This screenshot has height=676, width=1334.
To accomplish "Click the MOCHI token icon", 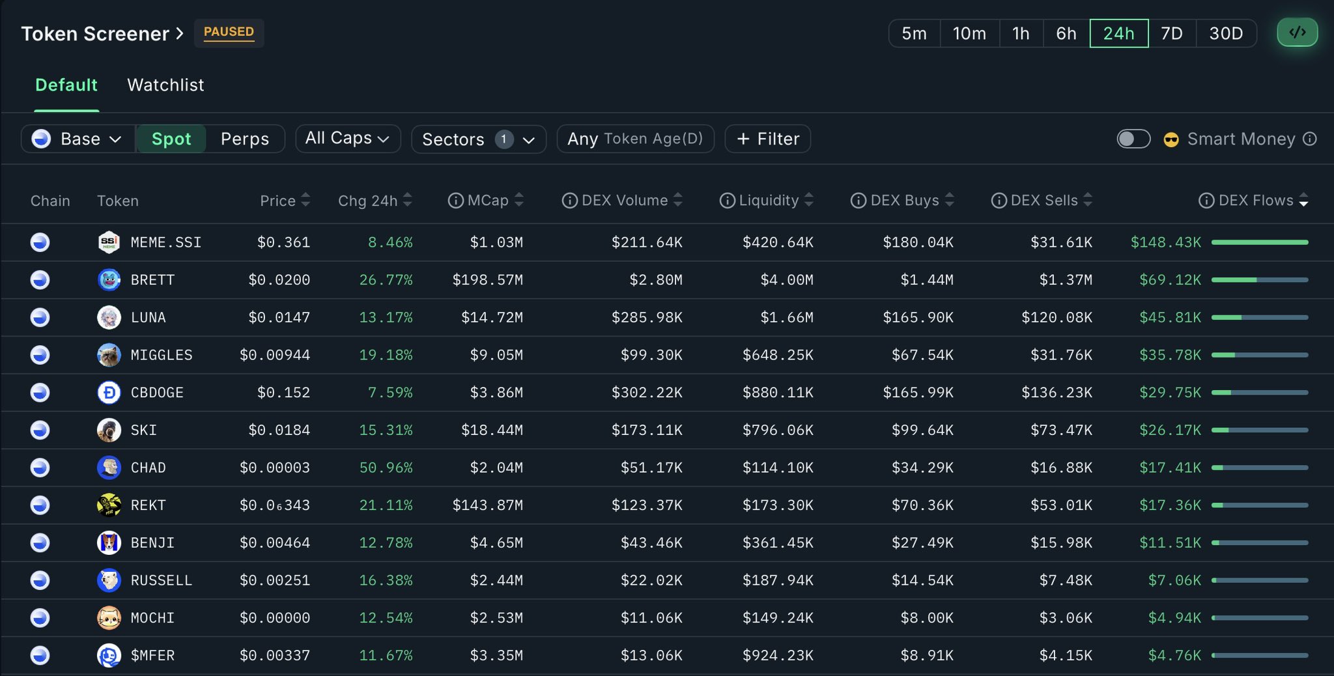I will click(x=109, y=618).
